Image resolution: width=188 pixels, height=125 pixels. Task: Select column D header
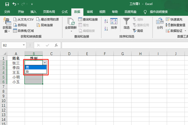click(69, 54)
